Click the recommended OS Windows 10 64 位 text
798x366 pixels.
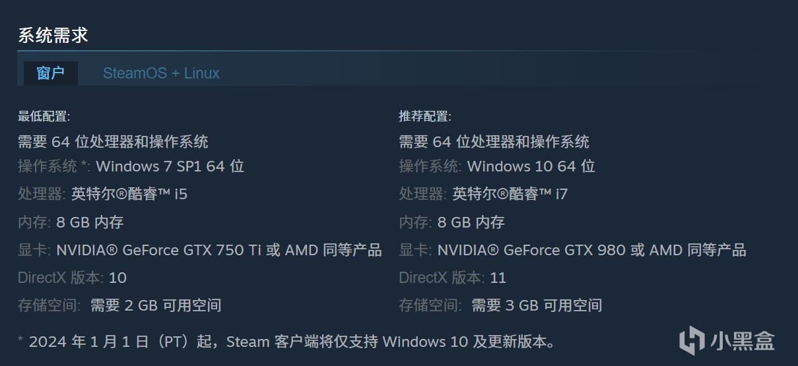click(531, 166)
